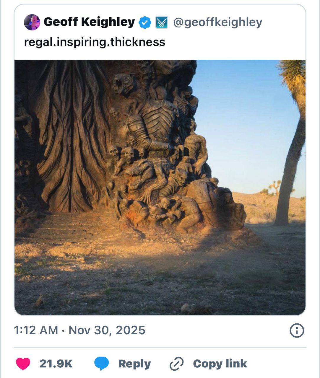Click the teal affiliate badge beside the name
Image resolution: width=320 pixels, height=378 pixels.
162,22
